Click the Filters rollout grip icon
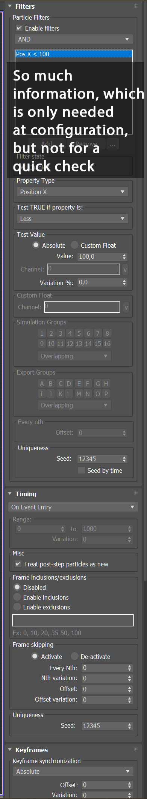 coord(136,6)
